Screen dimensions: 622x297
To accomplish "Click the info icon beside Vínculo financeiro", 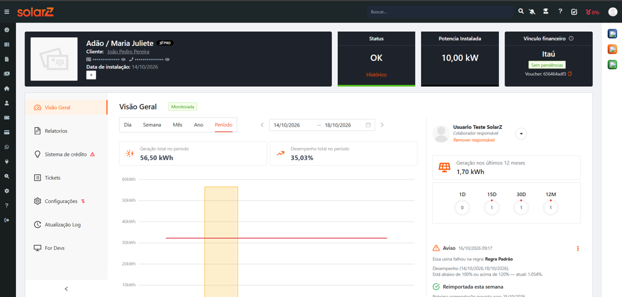I will pos(571,39).
